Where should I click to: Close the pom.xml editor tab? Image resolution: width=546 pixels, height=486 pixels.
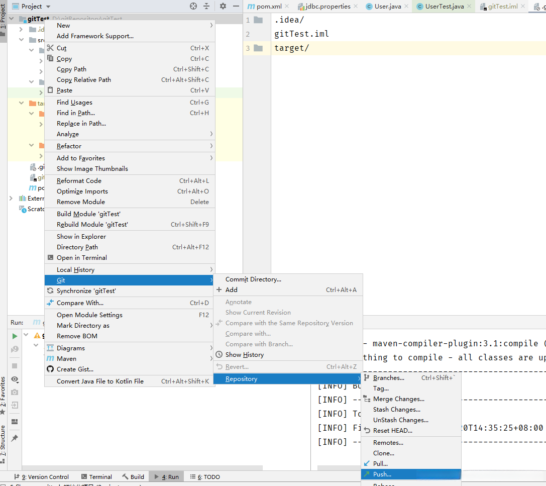pos(287,7)
